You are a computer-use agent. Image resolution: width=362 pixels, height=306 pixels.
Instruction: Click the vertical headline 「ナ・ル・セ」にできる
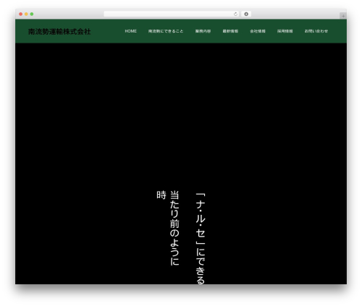tap(201, 238)
